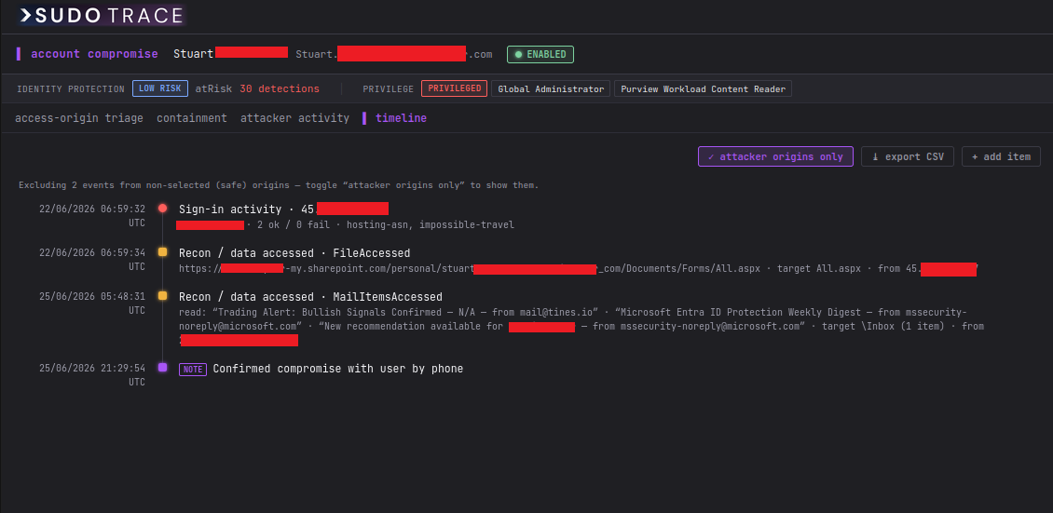Click the PRIVILEGED badge

coord(454,88)
